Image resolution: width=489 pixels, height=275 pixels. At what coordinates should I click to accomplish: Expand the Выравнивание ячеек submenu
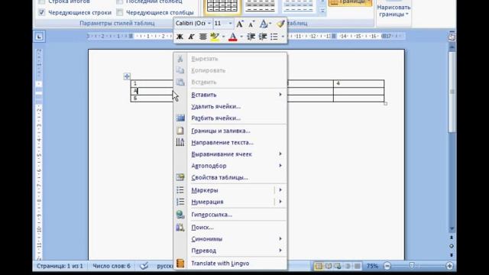tap(280, 154)
